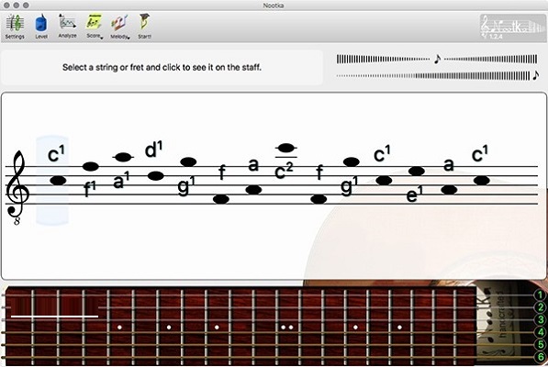Click the e1 note on the staff
This screenshot has width=548, height=367.
(x=417, y=171)
